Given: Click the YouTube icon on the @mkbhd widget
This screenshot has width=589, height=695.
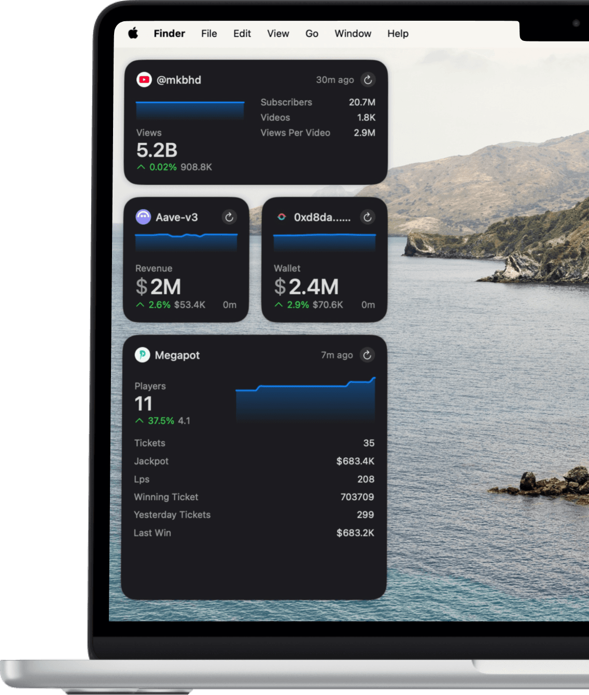Looking at the screenshot, I should pyautogui.click(x=144, y=80).
